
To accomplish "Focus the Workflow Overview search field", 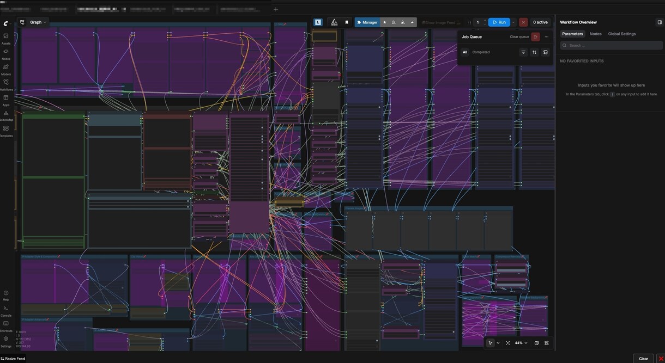I will click(x=611, y=46).
